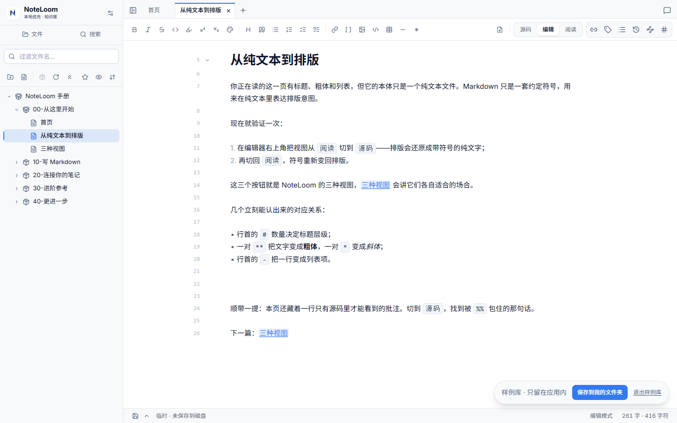
Task: Open the version history clock icon
Action: pyautogui.click(x=636, y=30)
